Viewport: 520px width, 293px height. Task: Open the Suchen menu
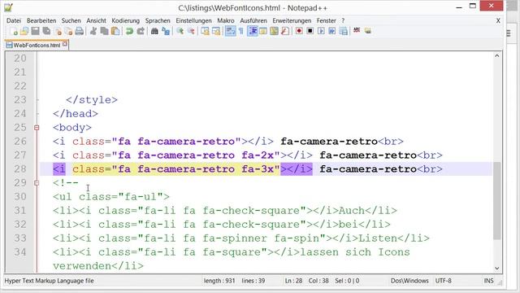(x=71, y=20)
